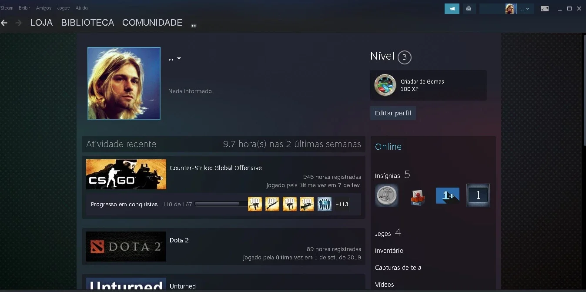Viewport: 586px width, 292px height.
Task: Go to the COMUNIDADE tab
Action: tap(152, 23)
